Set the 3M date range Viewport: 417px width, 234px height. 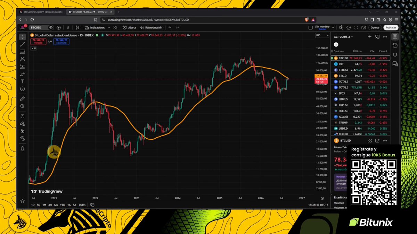50,205
